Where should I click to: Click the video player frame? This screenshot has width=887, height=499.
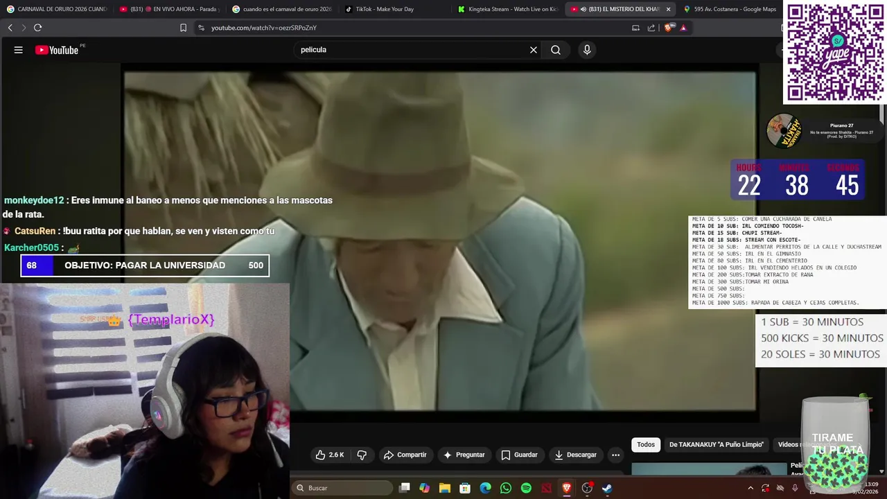[x=440, y=241]
